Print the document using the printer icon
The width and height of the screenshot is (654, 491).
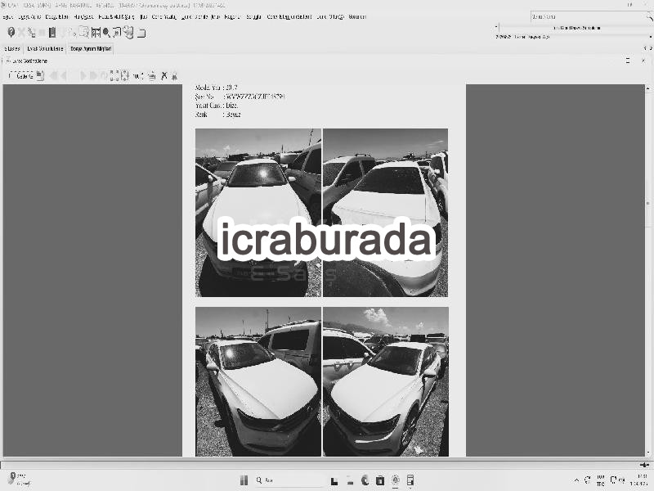pos(152,75)
